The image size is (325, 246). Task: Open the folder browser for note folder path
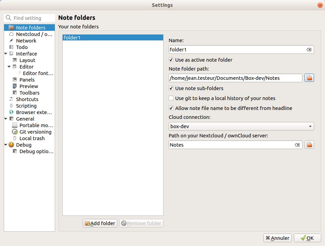coord(309,78)
